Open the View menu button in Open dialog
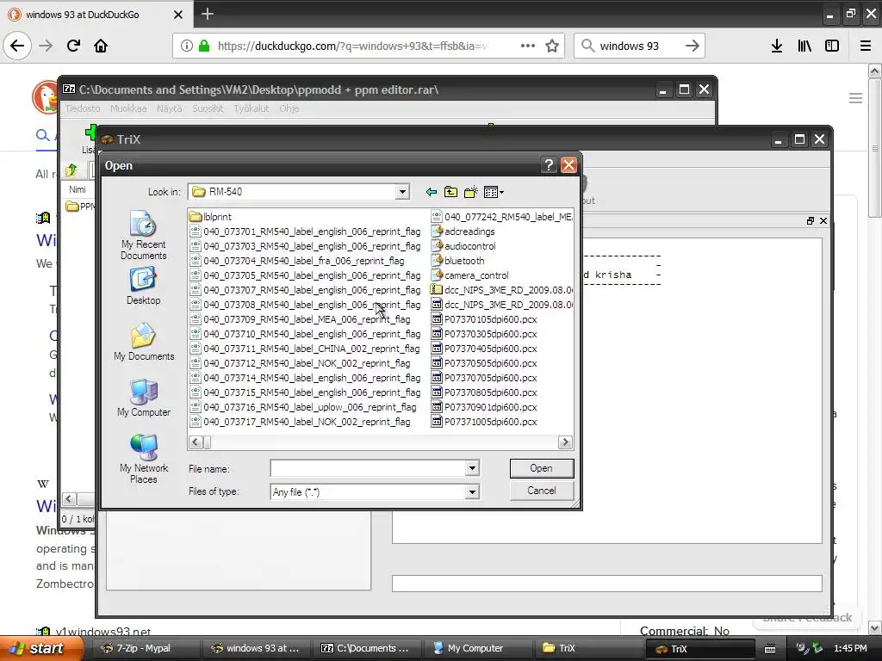 point(494,192)
